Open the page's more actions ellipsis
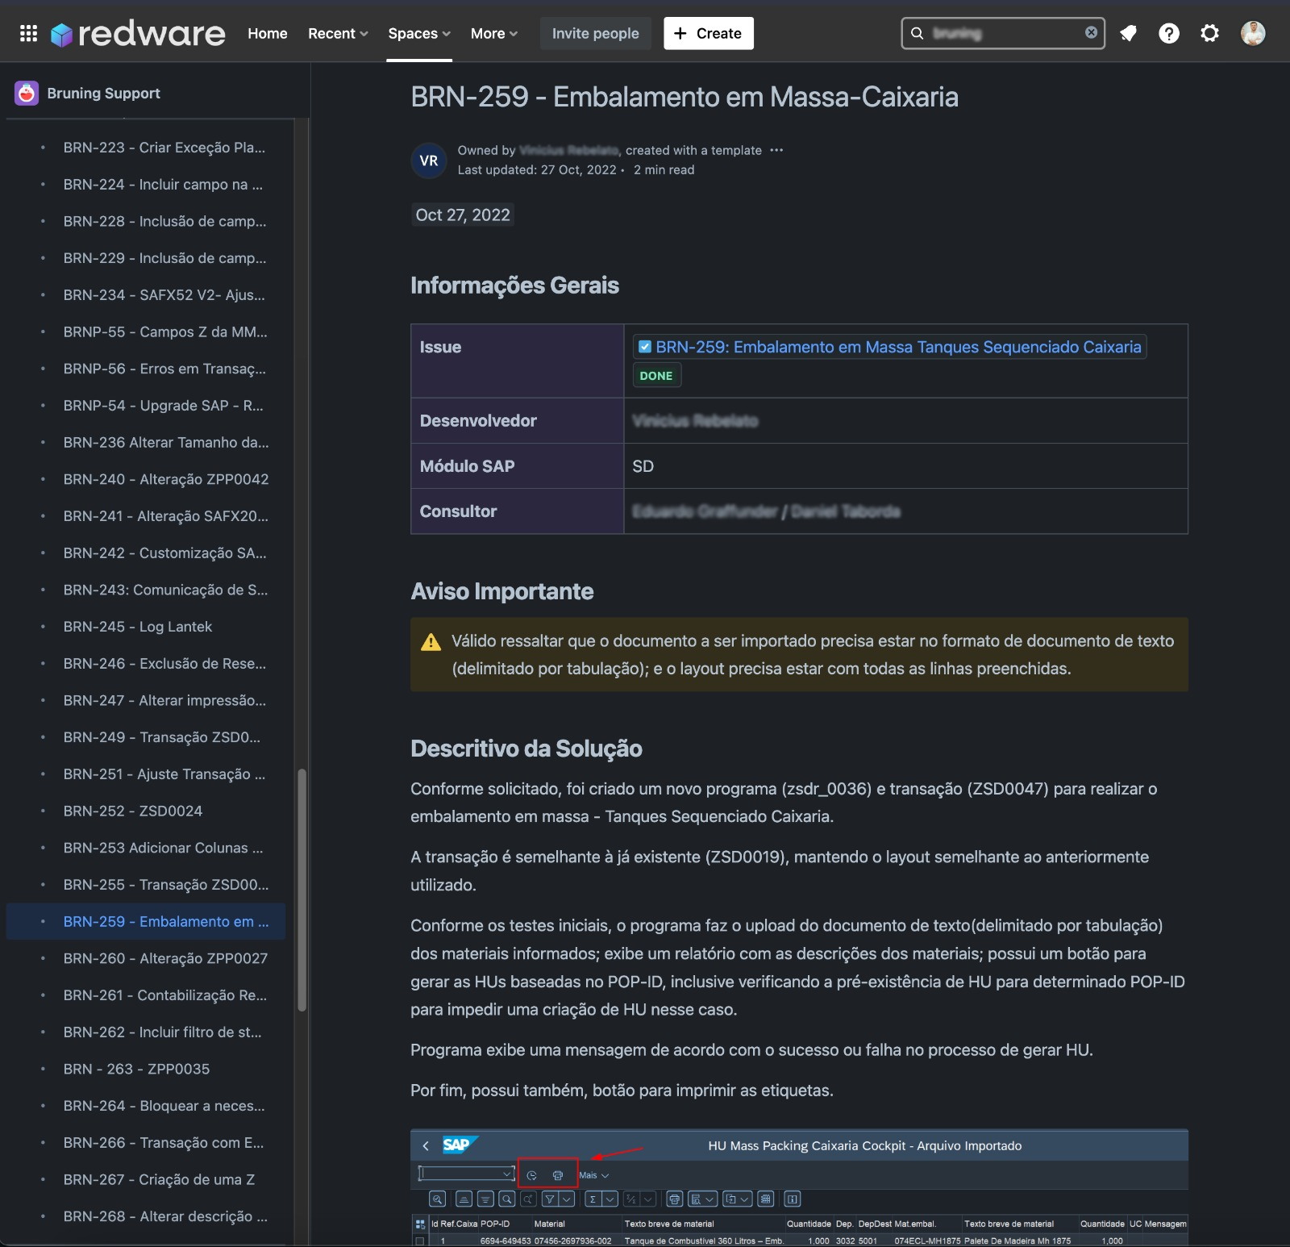This screenshot has height=1247, width=1290. pos(776,150)
